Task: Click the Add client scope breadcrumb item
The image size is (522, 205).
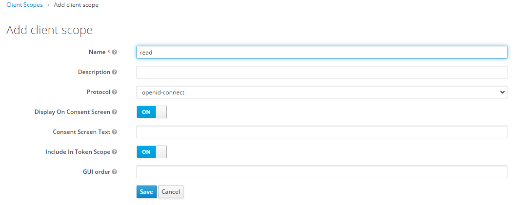Action: coord(76,5)
